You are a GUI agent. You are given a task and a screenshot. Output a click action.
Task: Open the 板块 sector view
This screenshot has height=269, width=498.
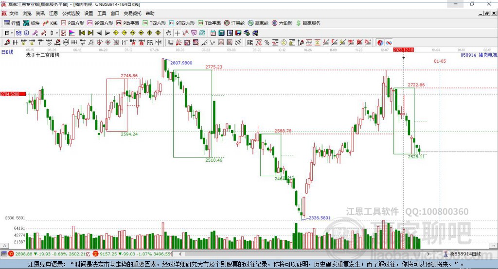click(x=32, y=23)
